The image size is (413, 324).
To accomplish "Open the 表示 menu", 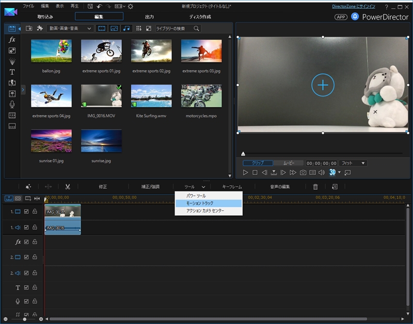I will tap(60, 6).
